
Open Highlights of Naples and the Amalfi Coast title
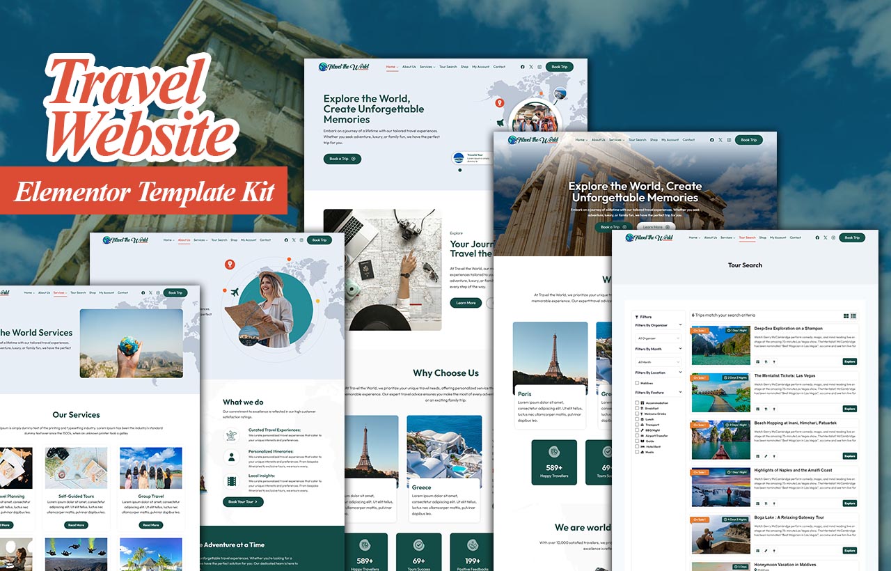793,470
